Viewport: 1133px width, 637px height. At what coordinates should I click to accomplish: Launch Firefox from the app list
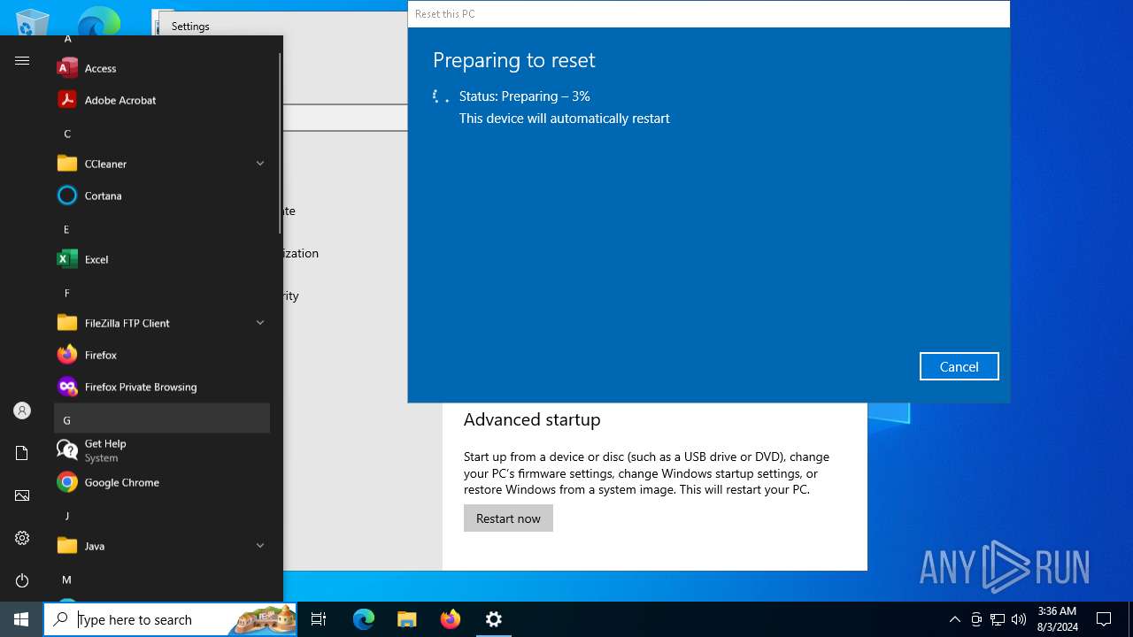[x=162, y=355]
